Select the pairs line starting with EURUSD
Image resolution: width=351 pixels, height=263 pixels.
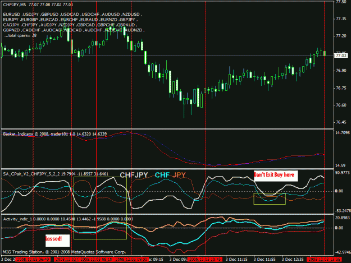point(72,15)
